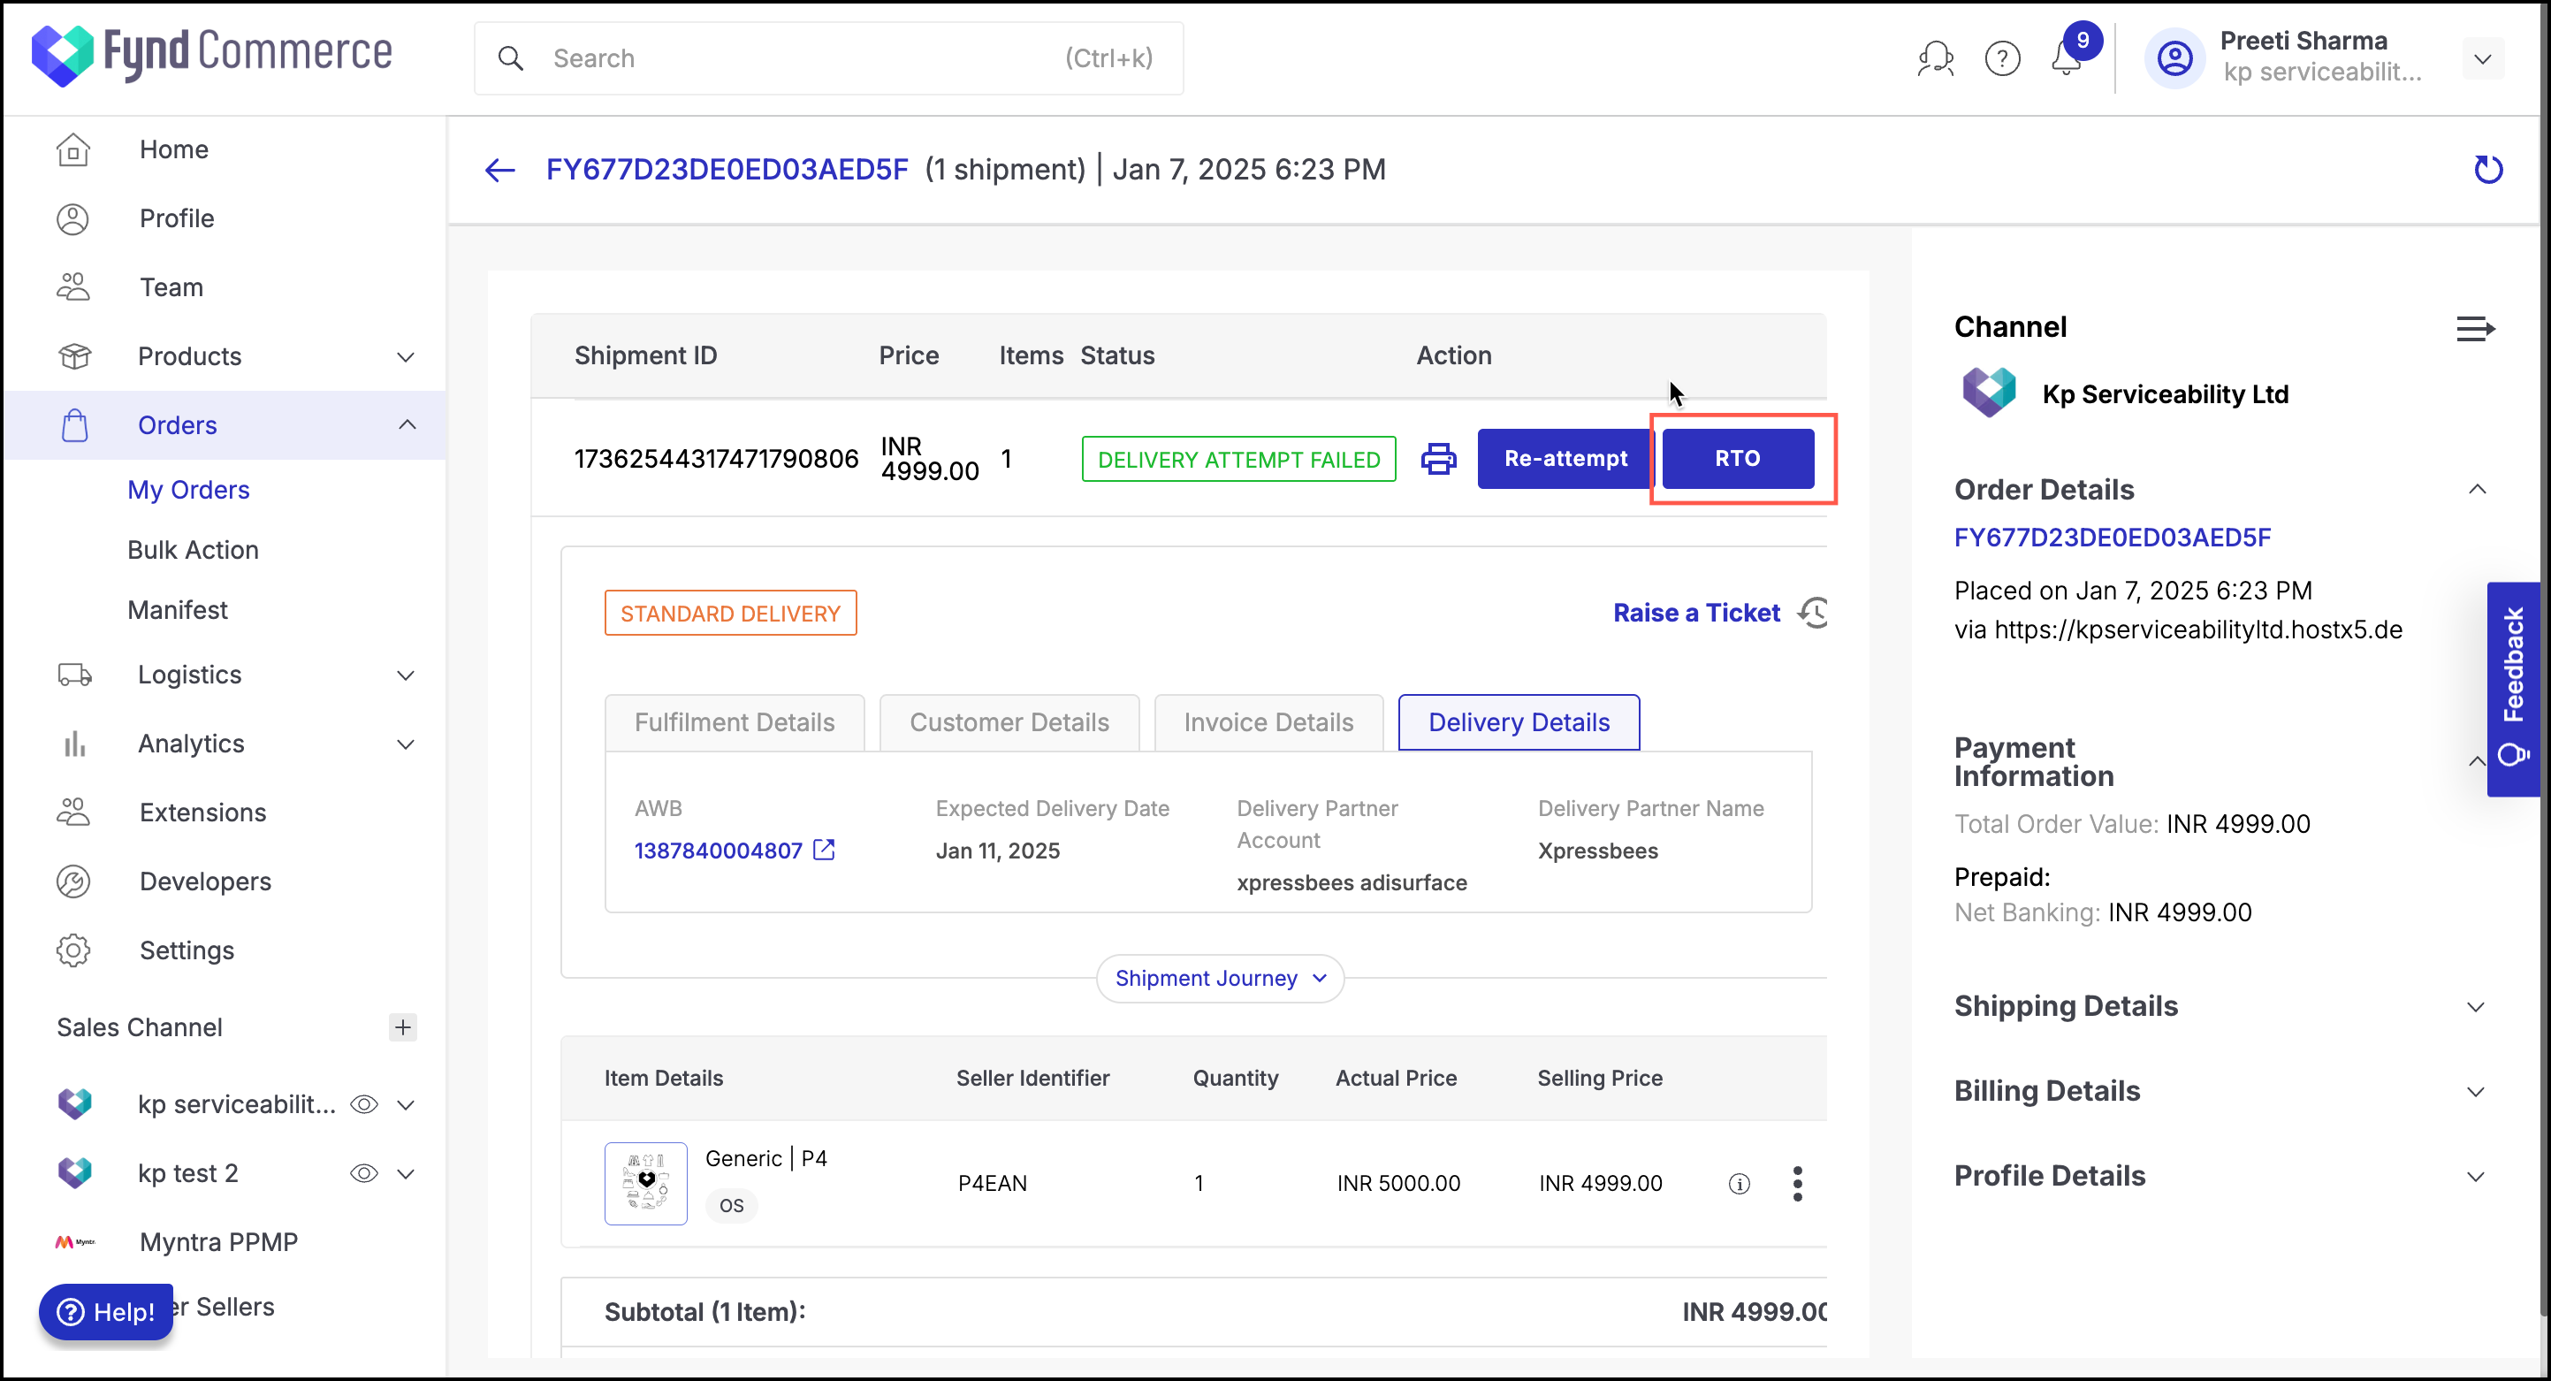Expand the Shipping Details section
This screenshot has height=1381, width=2551.
point(2478,1006)
